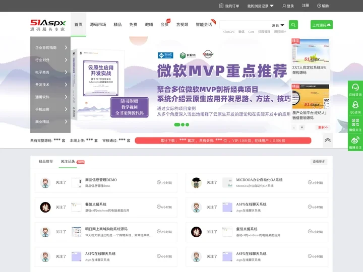363x272 pixels.
Task: Click 权限管理 hot search keyword
Action: 264,32
